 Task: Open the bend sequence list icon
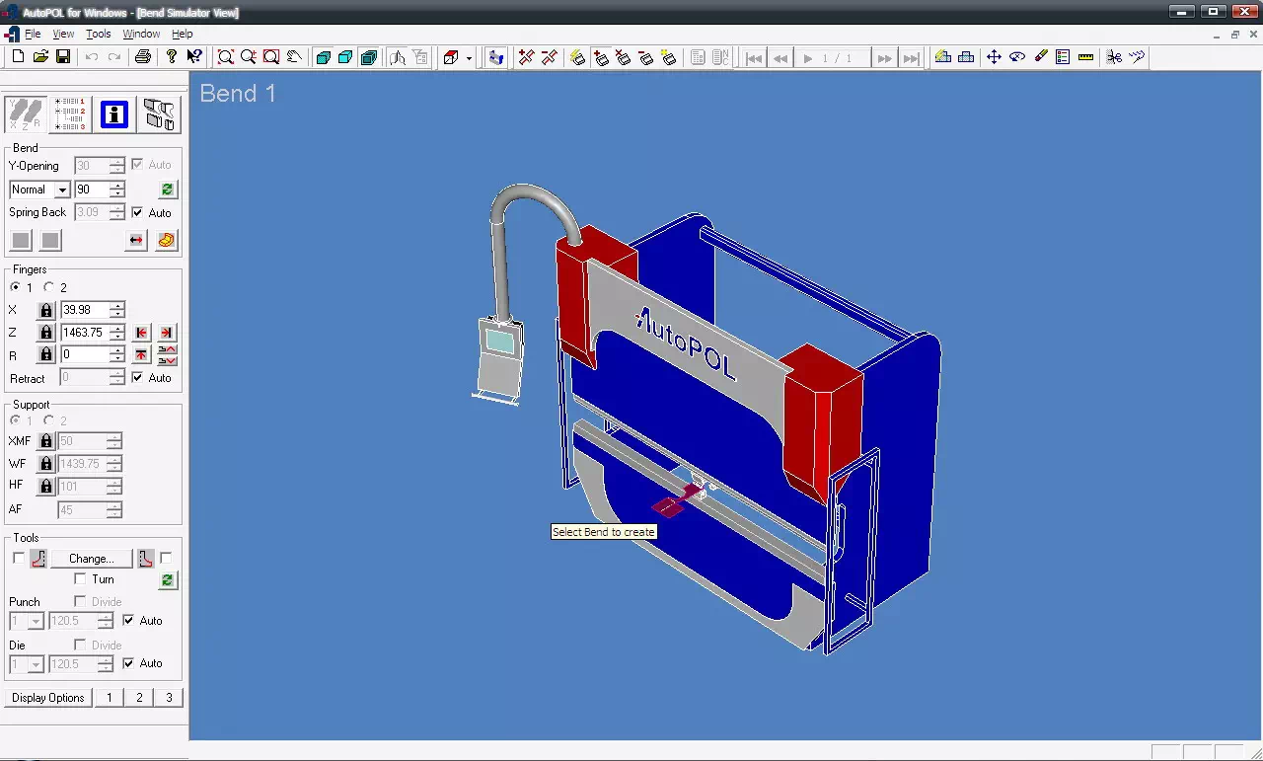(x=70, y=114)
